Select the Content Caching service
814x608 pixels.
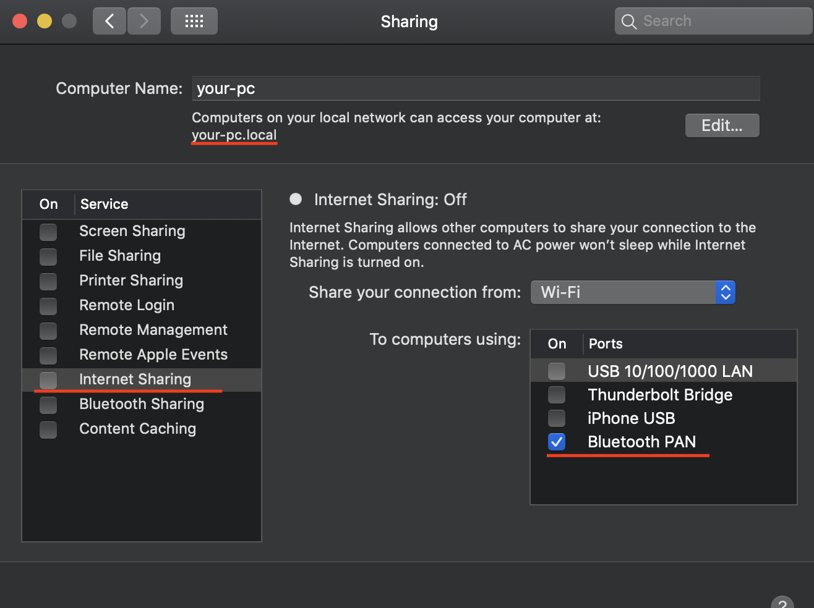[x=137, y=429]
